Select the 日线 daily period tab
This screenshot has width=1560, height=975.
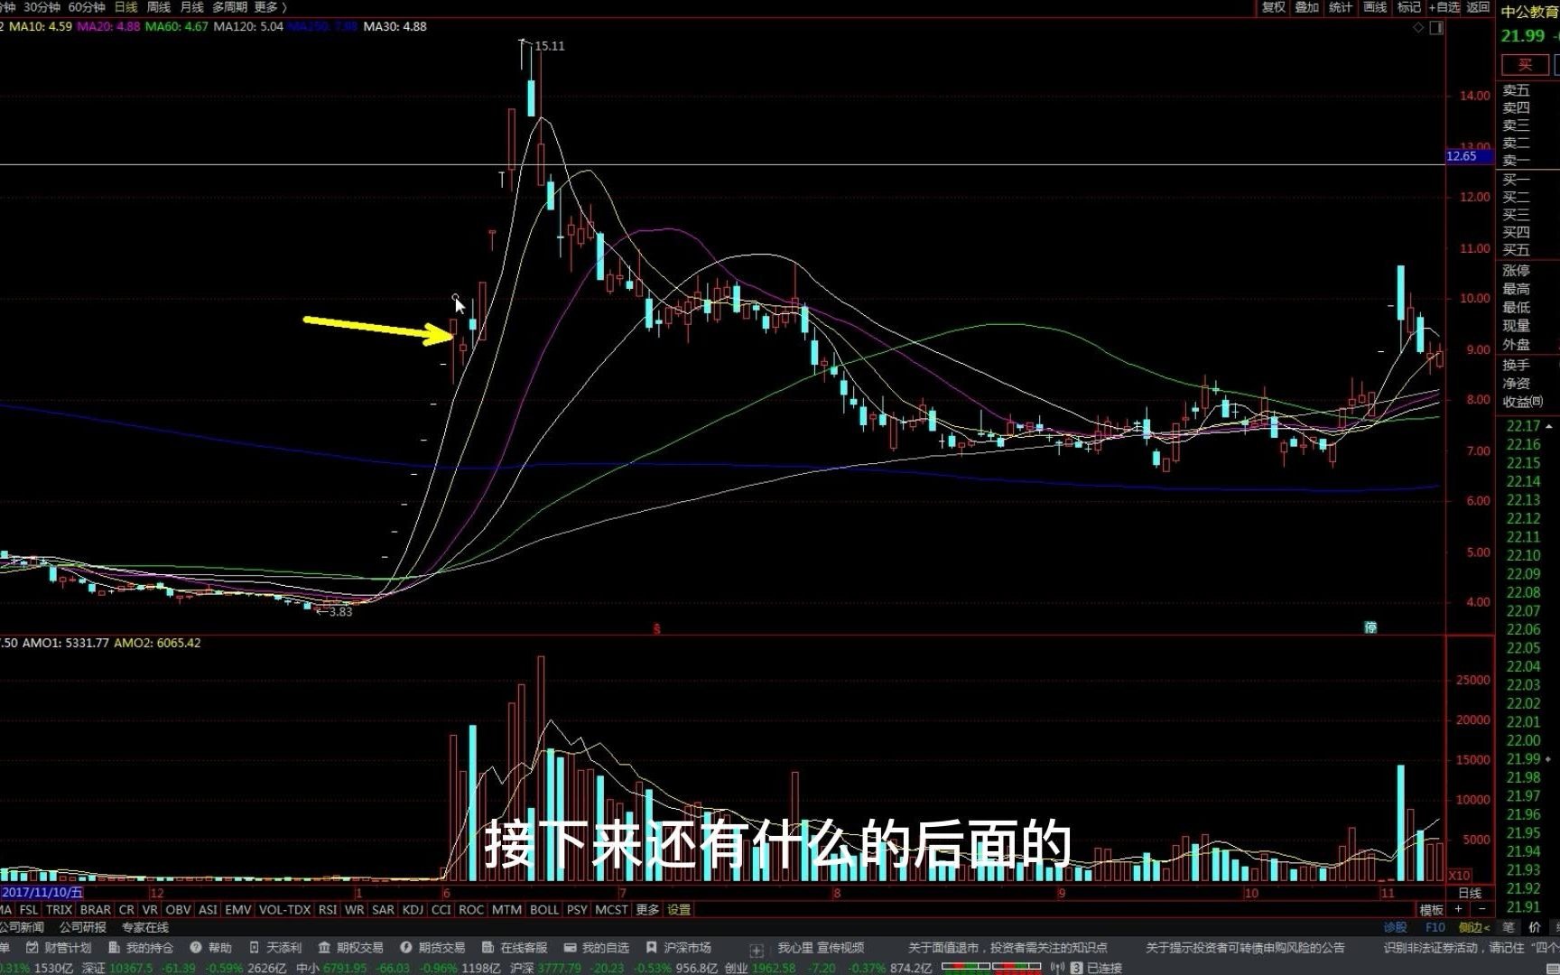tap(125, 7)
